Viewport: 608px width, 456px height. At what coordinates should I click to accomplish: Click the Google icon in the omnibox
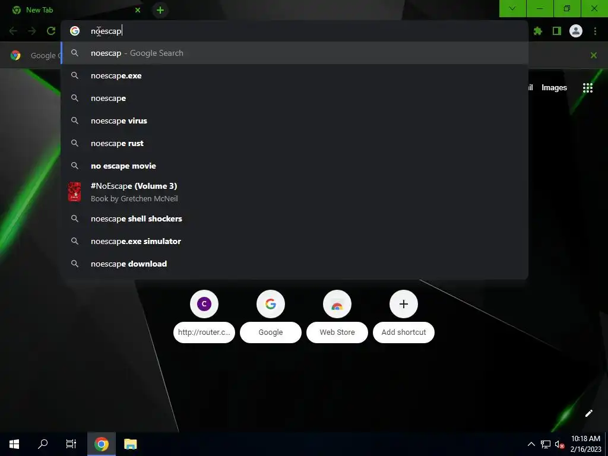[75, 31]
